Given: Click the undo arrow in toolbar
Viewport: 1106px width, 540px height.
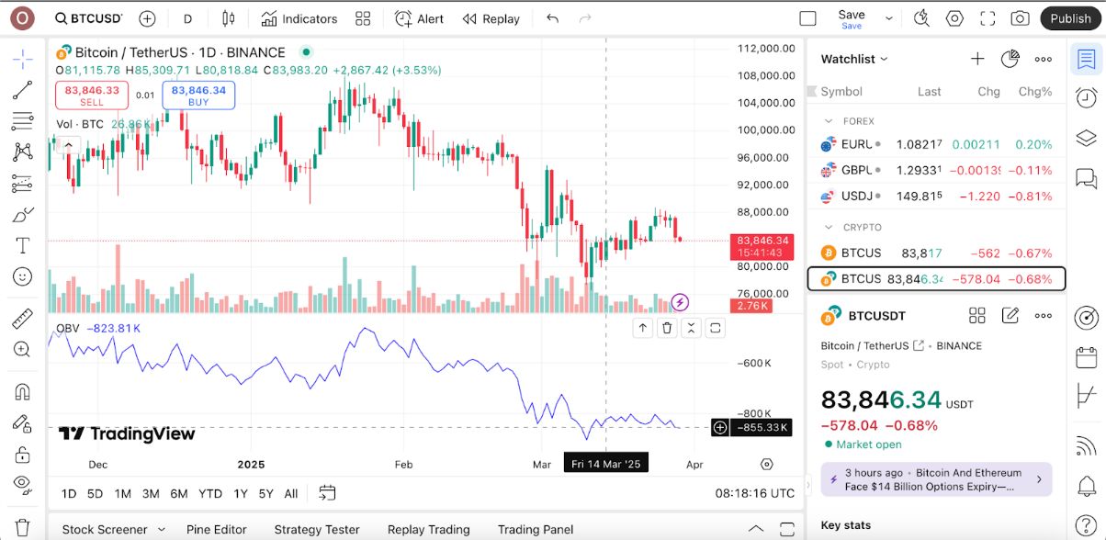Looking at the screenshot, I should (552, 18).
